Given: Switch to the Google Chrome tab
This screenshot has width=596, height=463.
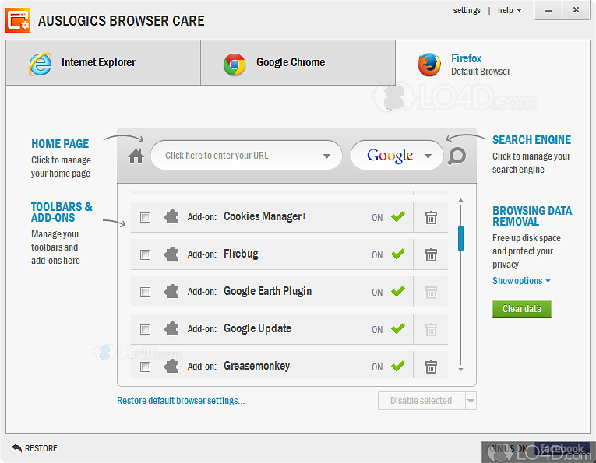Looking at the screenshot, I should tap(298, 62).
